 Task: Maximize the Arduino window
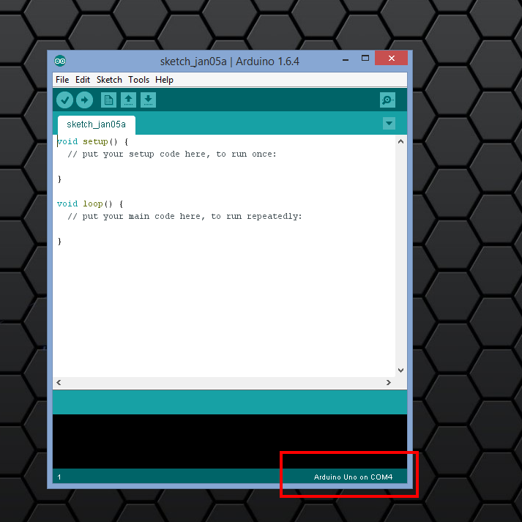coord(365,59)
